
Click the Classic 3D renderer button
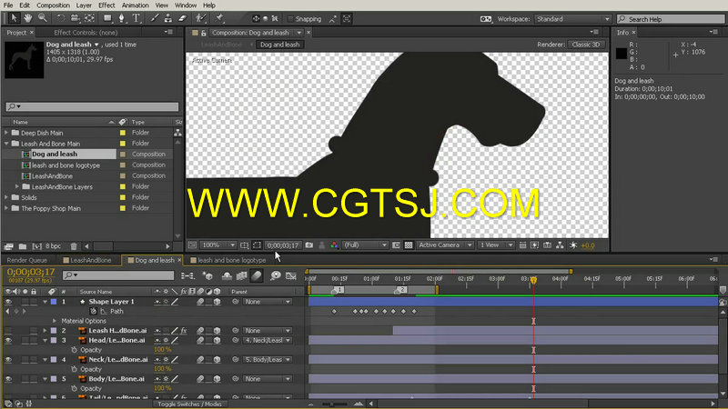pyautogui.click(x=586, y=45)
